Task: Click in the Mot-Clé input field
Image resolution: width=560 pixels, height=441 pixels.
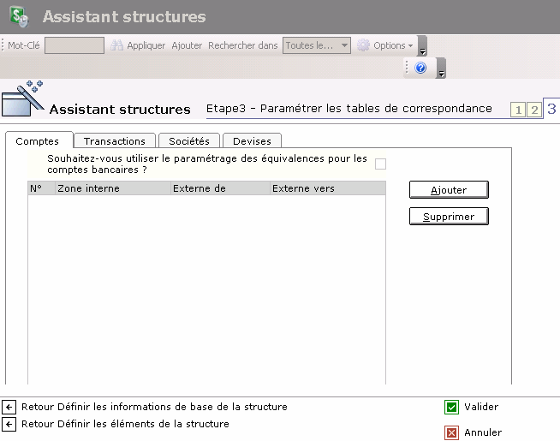Action: tap(74, 45)
